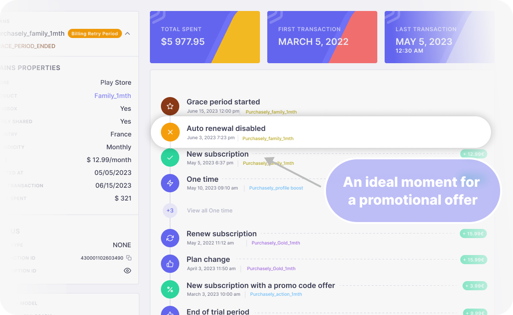Collapse the Purchasely_family_1mth panel using its chevron
The height and width of the screenshot is (315, 513).
(x=128, y=33)
